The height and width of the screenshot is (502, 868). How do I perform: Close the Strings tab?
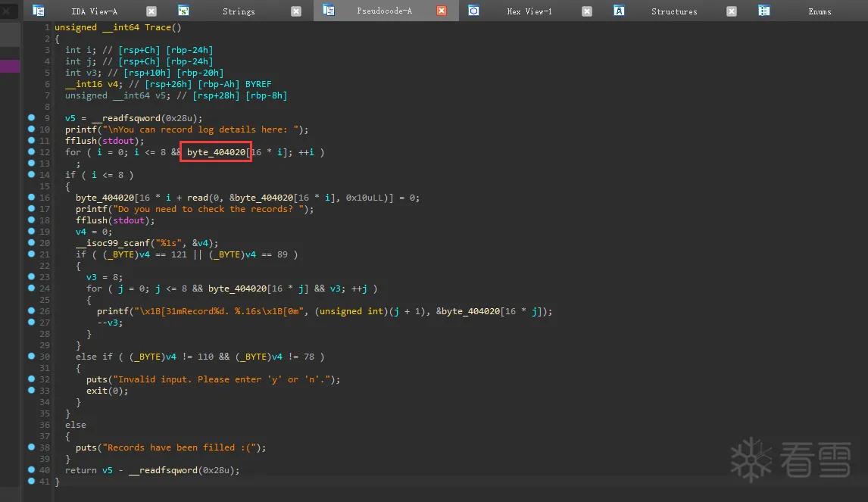click(x=296, y=11)
